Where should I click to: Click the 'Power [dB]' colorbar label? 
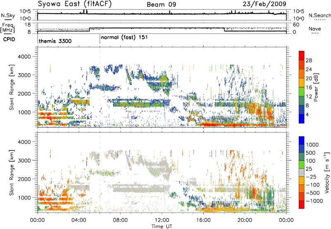[x=316, y=87]
